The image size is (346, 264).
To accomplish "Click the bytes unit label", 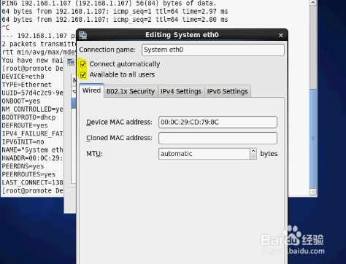I will (x=269, y=154).
